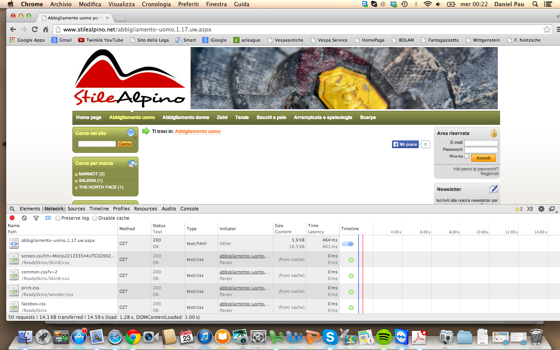The image size is (560, 350).
Task: Open Notification Center in the menu bar
Action: [x=548, y=4]
